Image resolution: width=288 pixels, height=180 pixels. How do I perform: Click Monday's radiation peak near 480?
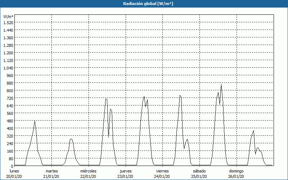[35, 121]
